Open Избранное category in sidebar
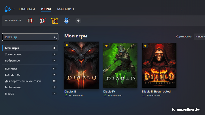This screenshot has width=205, height=115. pyautogui.click(x=30, y=60)
